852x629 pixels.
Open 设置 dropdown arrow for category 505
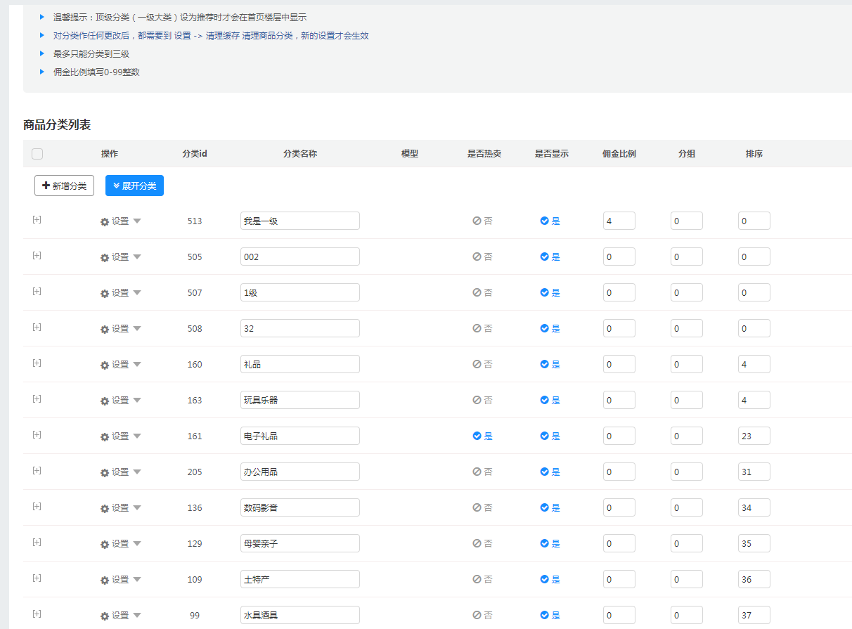click(137, 257)
